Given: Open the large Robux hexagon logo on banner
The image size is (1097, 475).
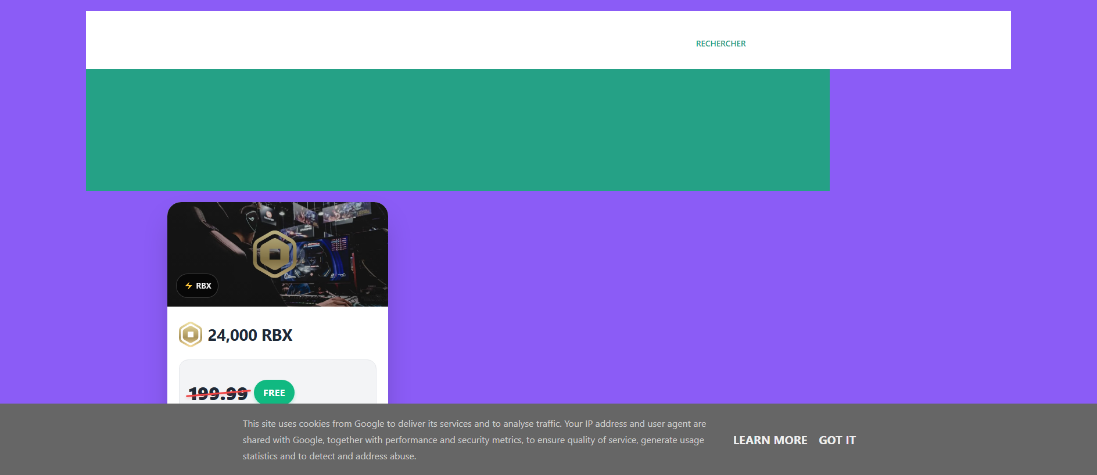Looking at the screenshot, I should [x=275, y=254].
